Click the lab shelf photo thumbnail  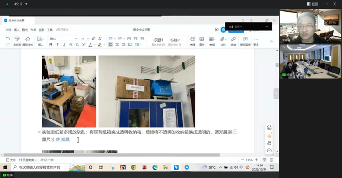pyautogui.click(x=69, y=91)
